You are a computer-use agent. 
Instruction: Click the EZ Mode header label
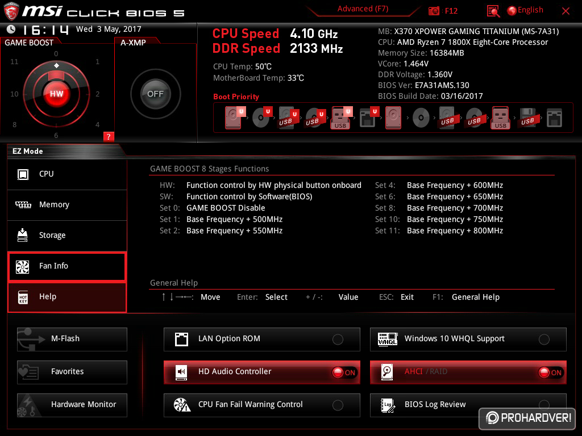(x=28, y=151)
